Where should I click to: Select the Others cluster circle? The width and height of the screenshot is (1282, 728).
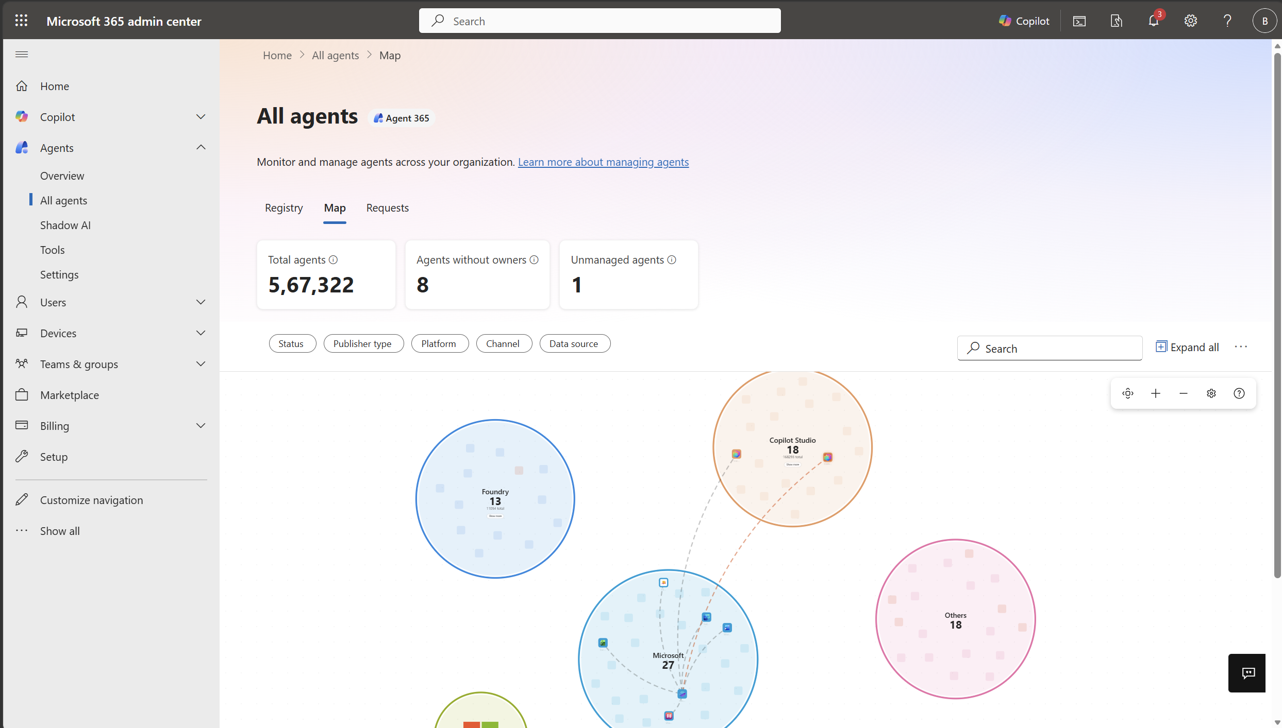[955, 619]
